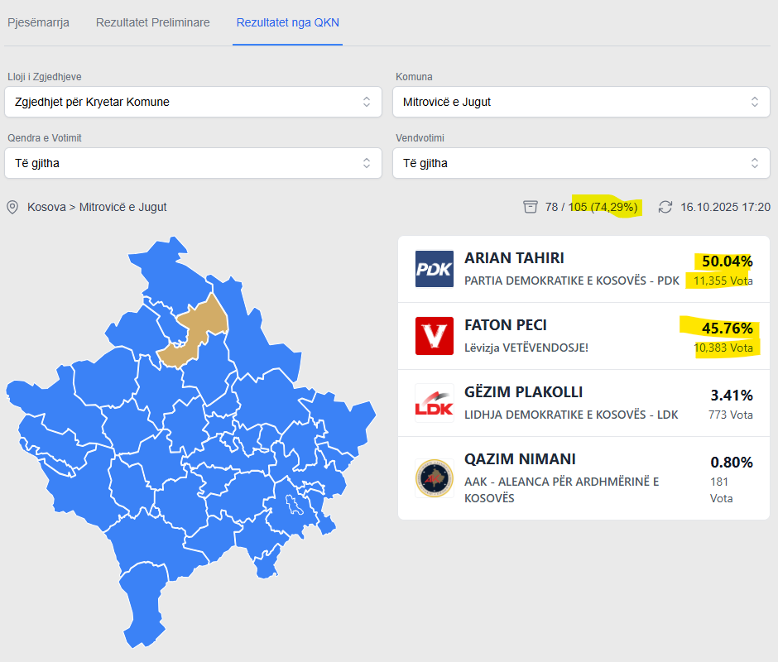Click the PDK party logo

pos(435,269)
